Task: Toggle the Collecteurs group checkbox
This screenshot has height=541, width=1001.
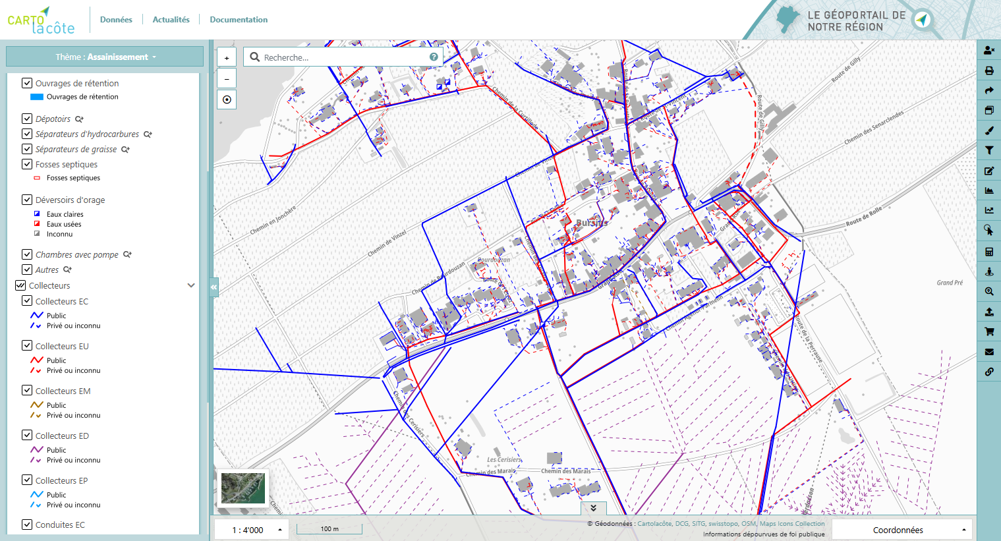Action: (x=20, y=285)
